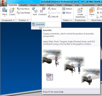Expand the Position panel dropdown
Viewport: 102px width, 96px height.
point(28,20)
